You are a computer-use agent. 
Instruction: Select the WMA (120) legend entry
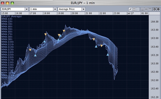pyautogui.click(x=7, y=47)
